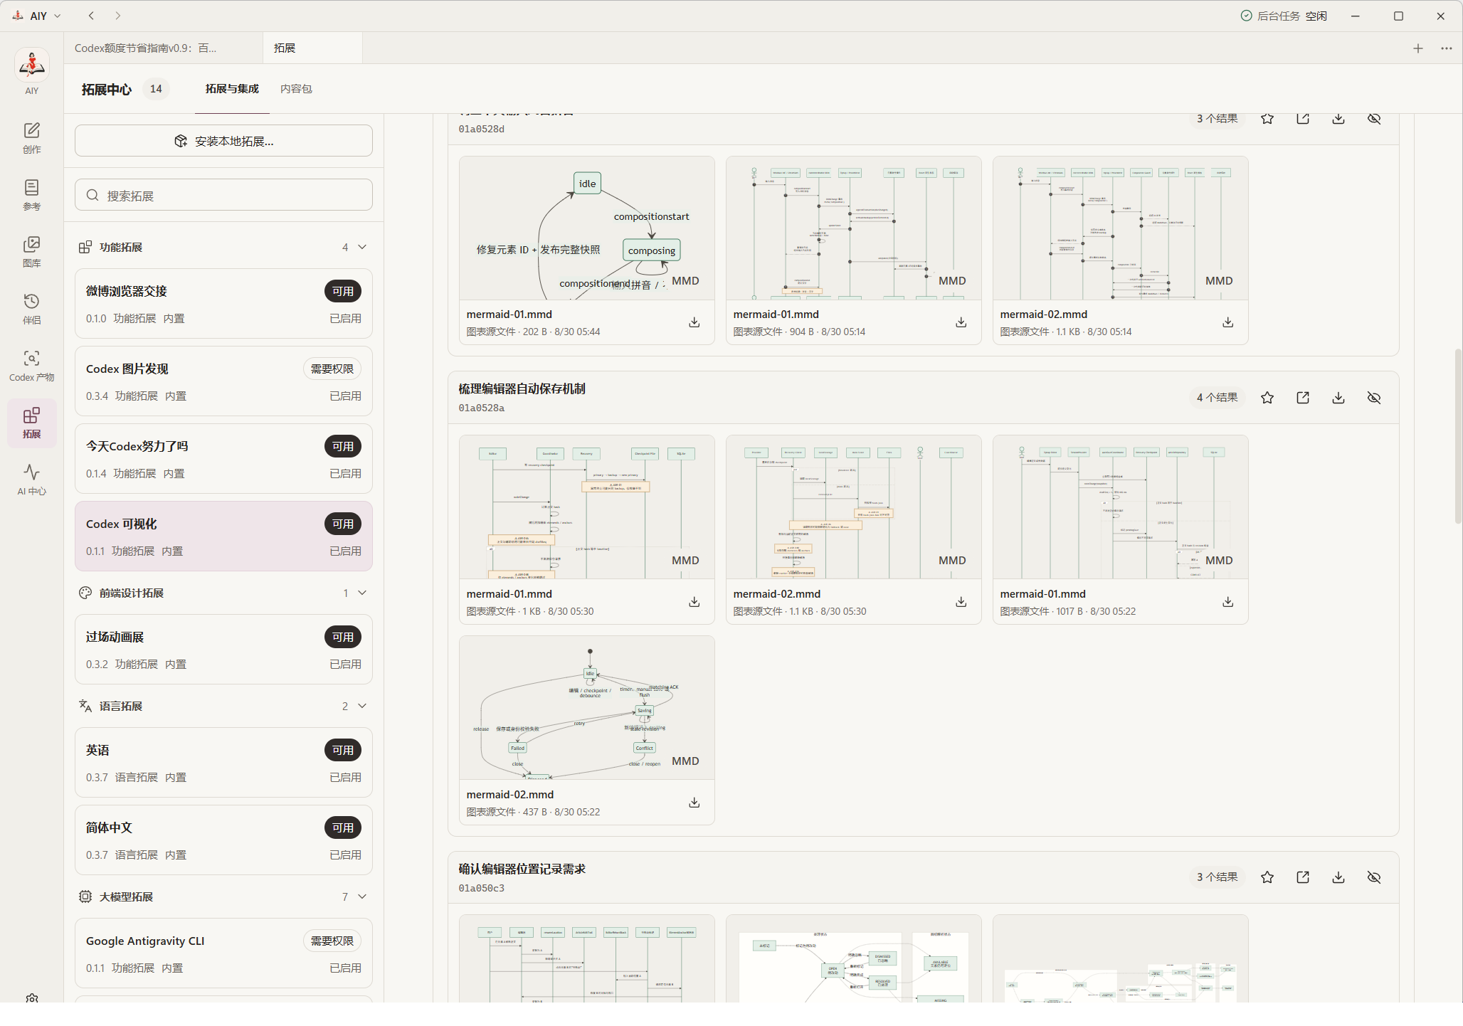Toggle 可用 status on 微博浏览器交接
Image resolution: width=1463 pixels, height=1026 pixels.
(x=343, y=291)
